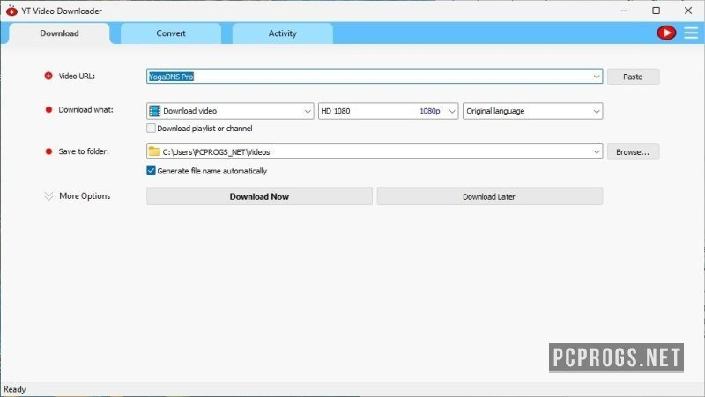Uncheck Generate file name automatically
The width and height of the screenshot is (705, 397).
coord(151,171)
